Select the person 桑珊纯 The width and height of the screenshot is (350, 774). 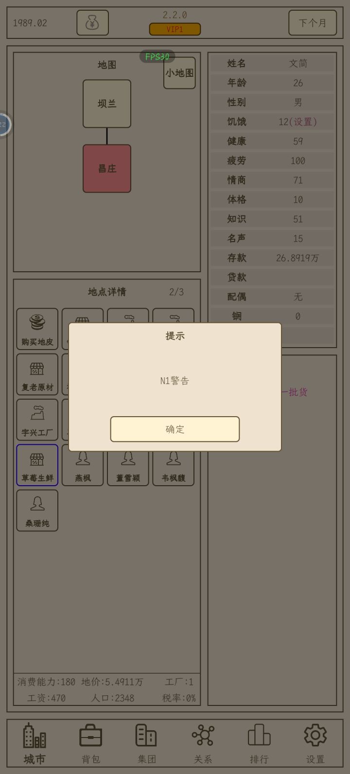pyautogui.click(x=37, y=510)
